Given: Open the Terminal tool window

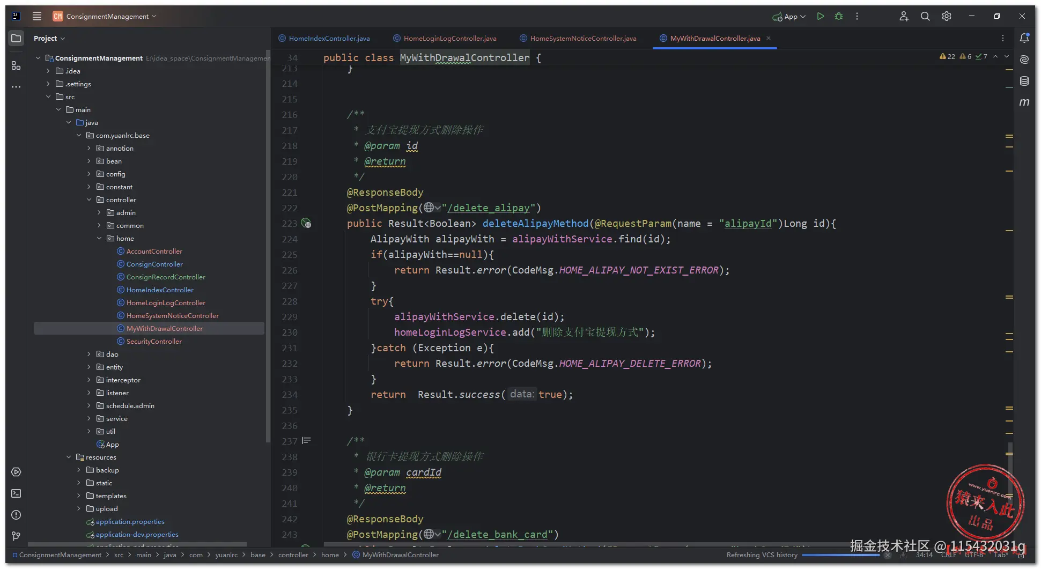Looking at the screenshot, I should [16, 493].
